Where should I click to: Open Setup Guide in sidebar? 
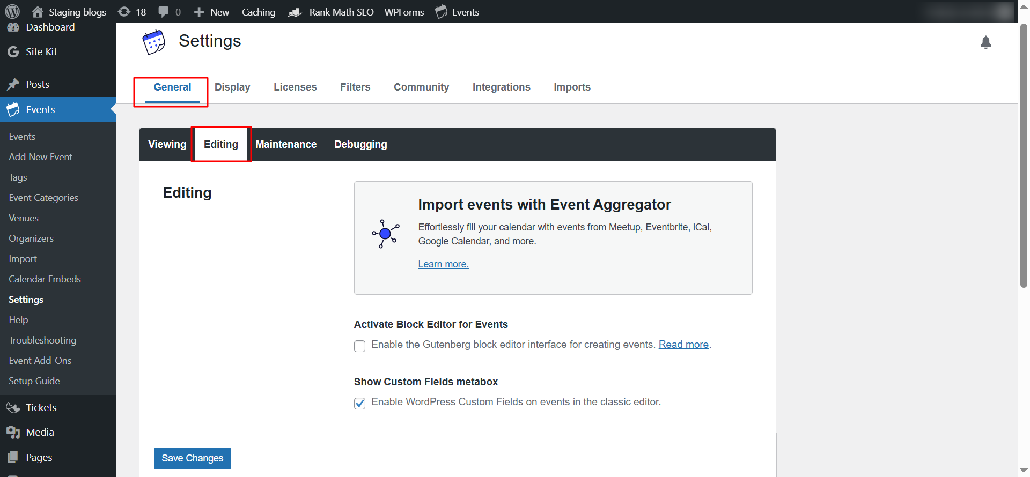34,381
